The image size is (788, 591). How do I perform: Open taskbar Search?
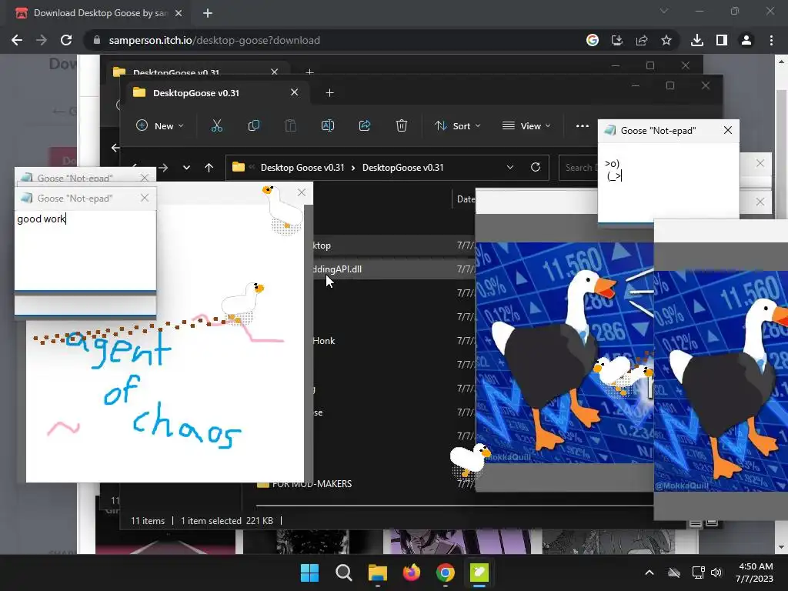coord(344,573)
